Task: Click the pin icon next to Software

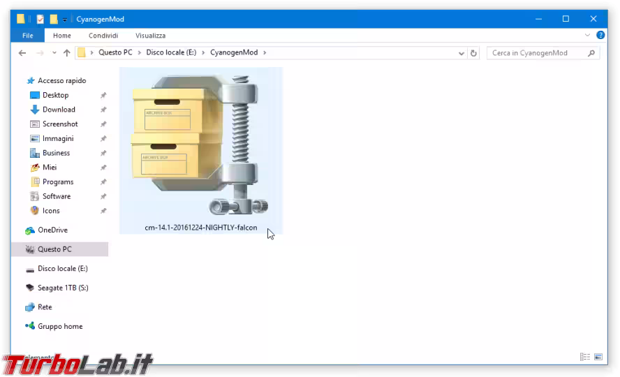Action: pos(103,196)
